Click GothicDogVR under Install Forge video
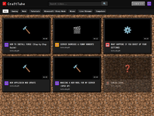Screen dimensions: 154x116 (x=15, y=51)
